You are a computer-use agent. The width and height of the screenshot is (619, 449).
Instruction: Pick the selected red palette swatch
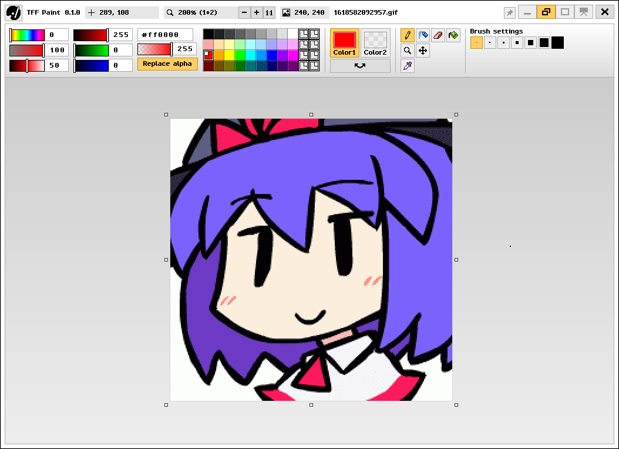tap(208, 55)
